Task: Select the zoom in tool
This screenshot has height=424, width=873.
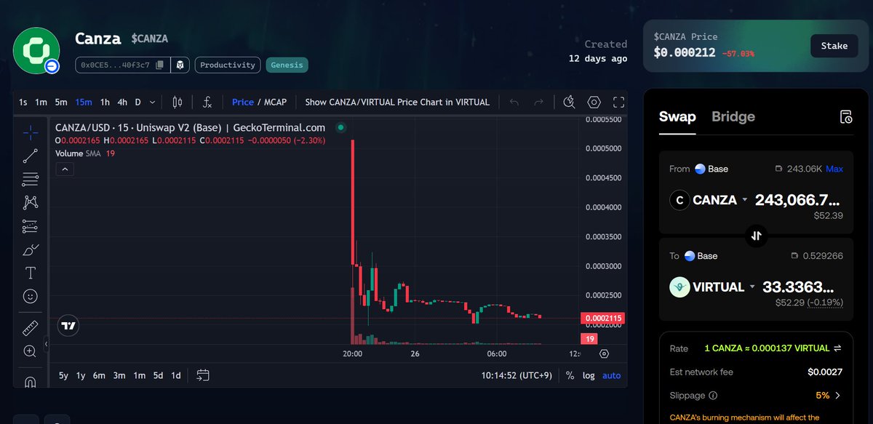Action: coord(31,351)
